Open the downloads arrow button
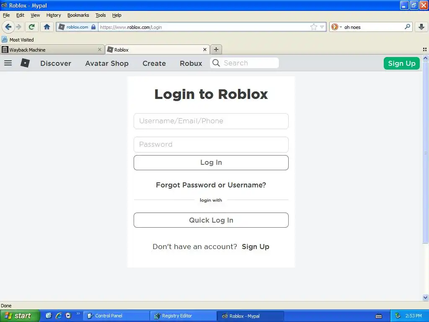The width and height of the screenshot is (429, 322). tap(421, 27)
